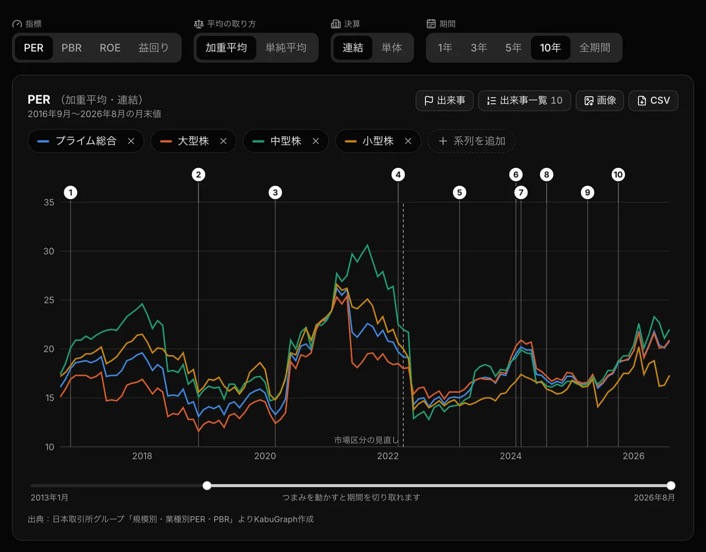Image resolution: width=706 pixels, height=552 pixels.
Task: Toggle the 出来事 events flag button
Action: pyautogui.click(x=445, y=101)
